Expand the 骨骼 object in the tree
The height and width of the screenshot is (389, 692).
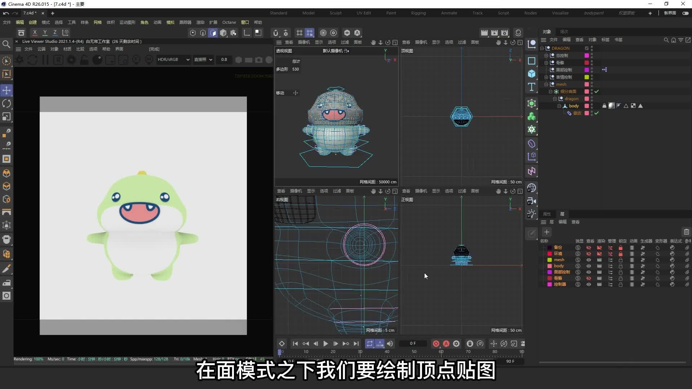tap(546, 63)
